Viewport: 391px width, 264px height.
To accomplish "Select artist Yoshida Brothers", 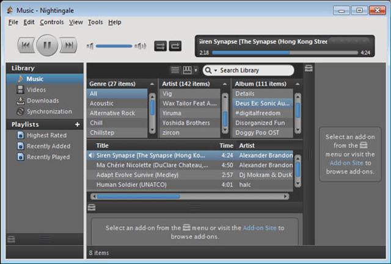I will click(190, 123).
